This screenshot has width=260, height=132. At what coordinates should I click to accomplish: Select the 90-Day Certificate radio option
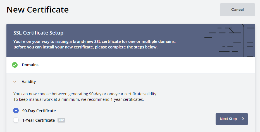pyautogui.click(x=16, y=111)
